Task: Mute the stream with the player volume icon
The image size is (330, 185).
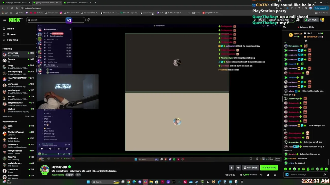Action: (x=48, y=159)
